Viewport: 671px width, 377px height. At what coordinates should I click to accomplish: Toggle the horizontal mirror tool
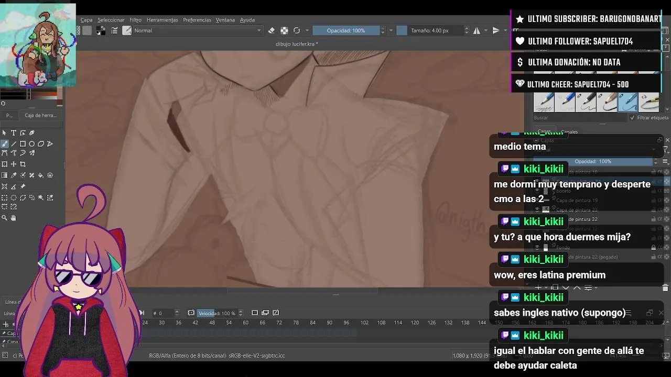[x=477, y=30]
